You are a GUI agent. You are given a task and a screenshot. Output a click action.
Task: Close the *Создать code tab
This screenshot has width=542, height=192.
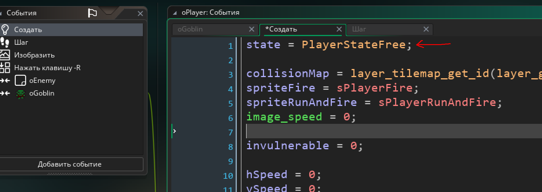(339, 29)
